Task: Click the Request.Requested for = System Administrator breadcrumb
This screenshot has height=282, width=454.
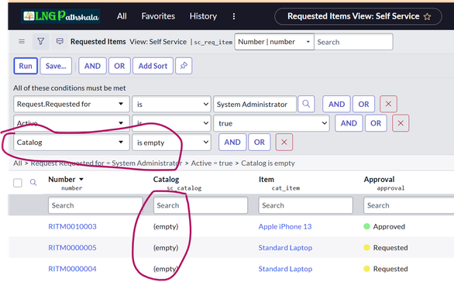Action: (106, 163)
